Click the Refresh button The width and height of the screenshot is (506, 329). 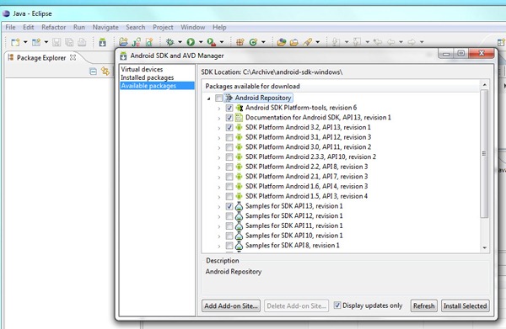[423, 305]
